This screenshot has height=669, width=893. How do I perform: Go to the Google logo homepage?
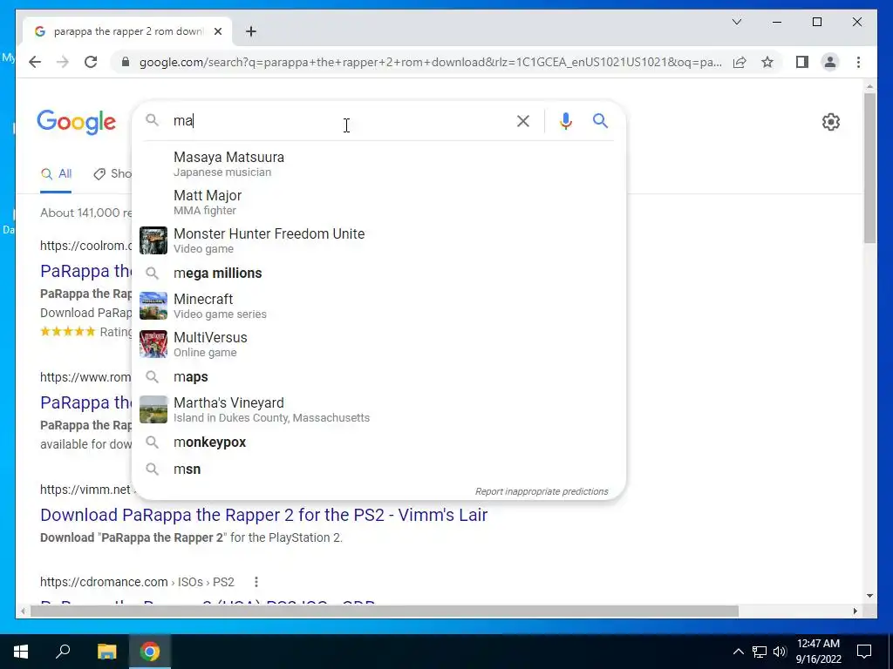77,122
